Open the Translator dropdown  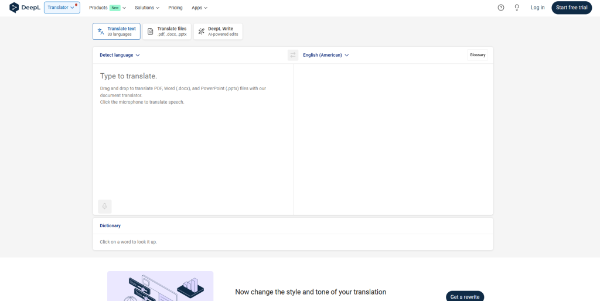62,8
